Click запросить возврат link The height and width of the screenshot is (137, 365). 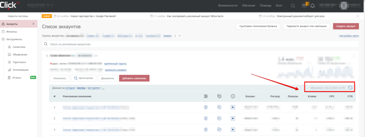[x=116, y=70]
